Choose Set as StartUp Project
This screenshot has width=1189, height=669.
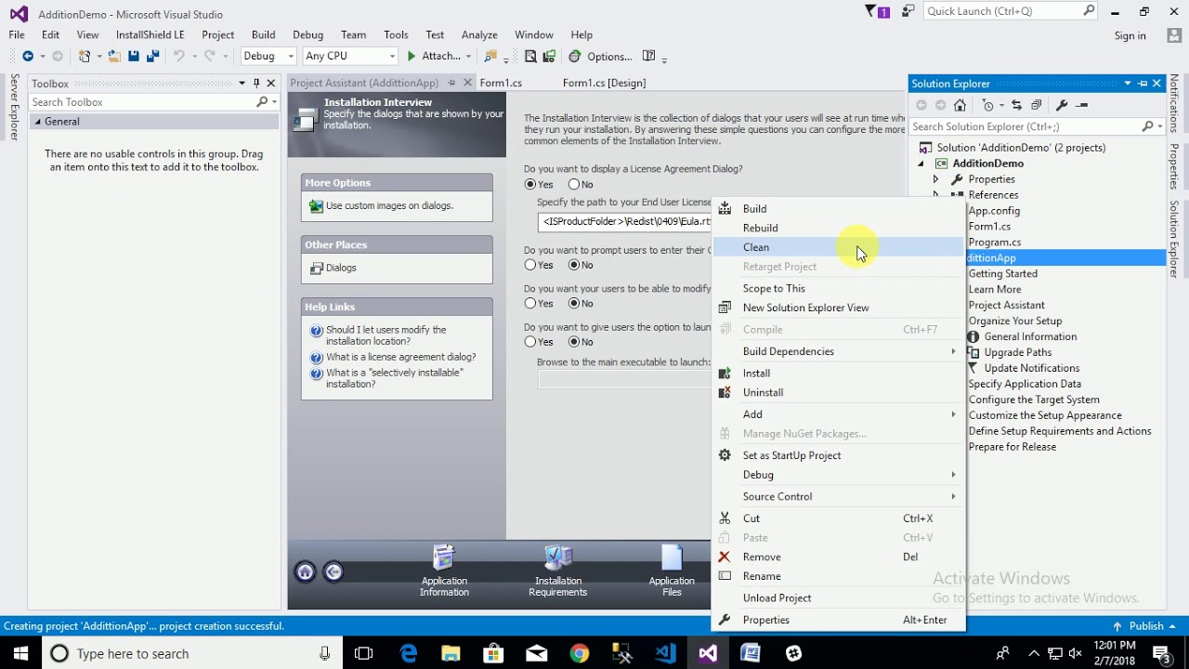[x=840, y=455]
